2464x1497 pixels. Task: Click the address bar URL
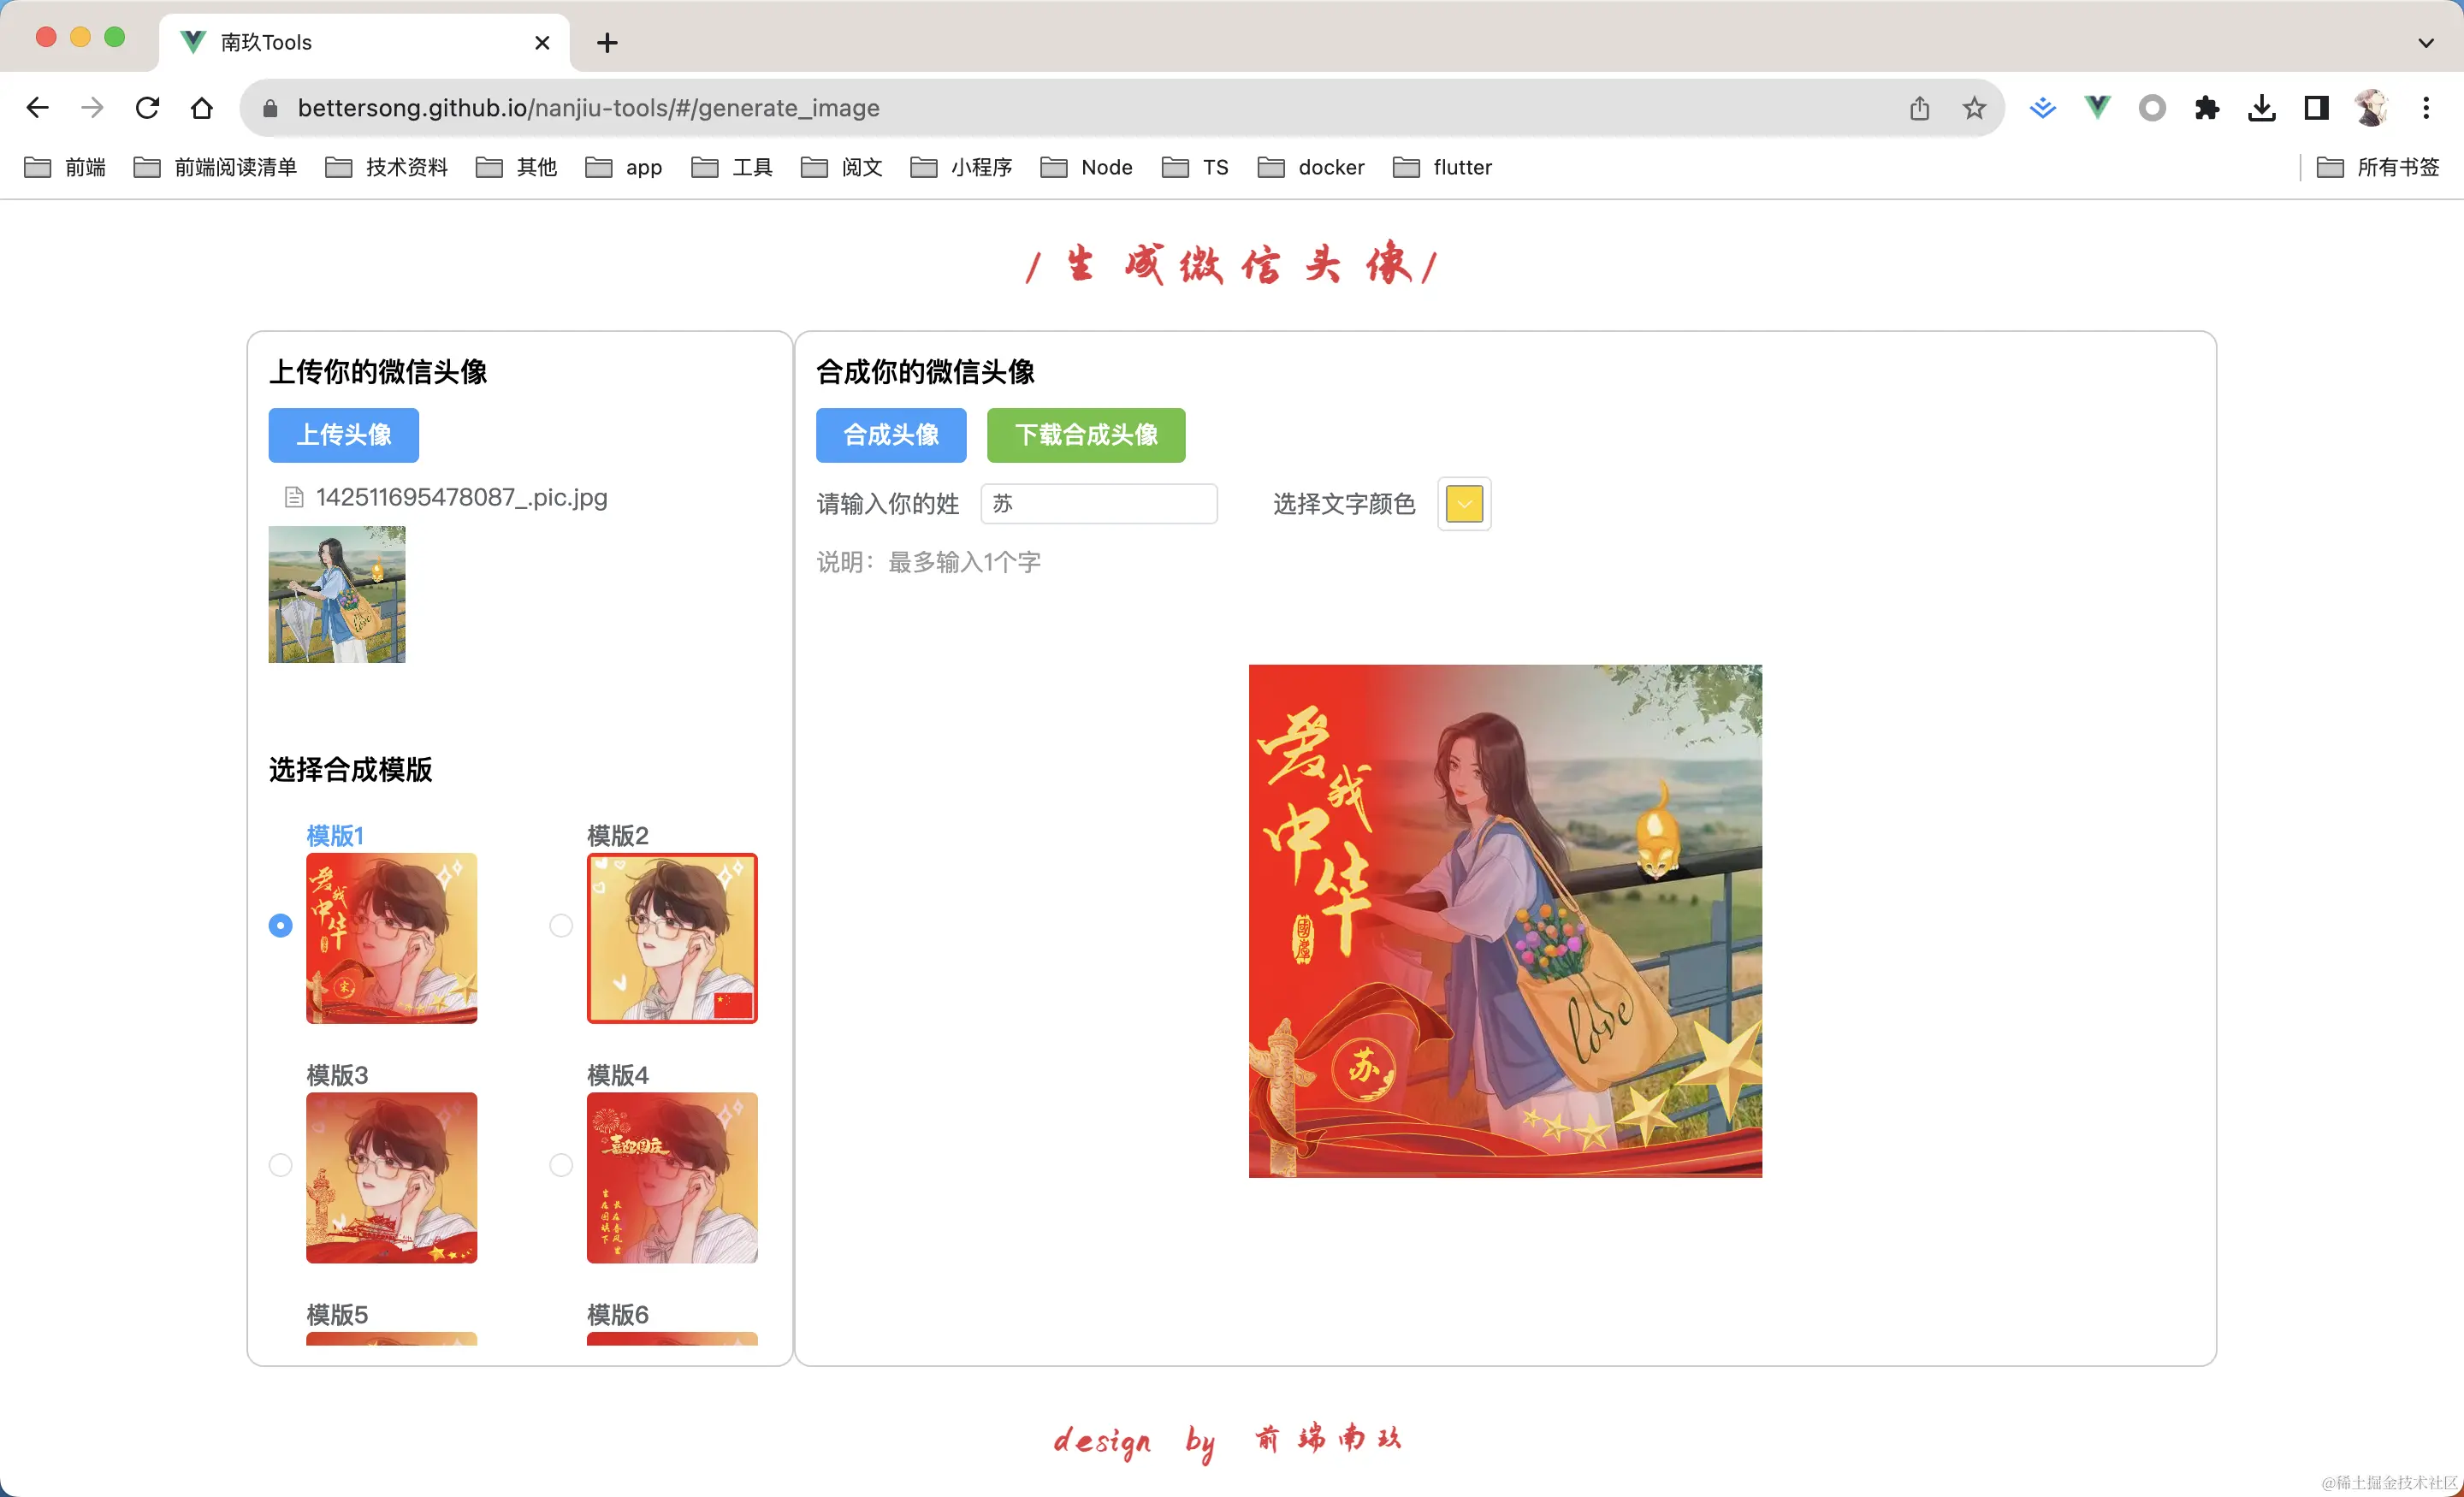click(588, 108)
